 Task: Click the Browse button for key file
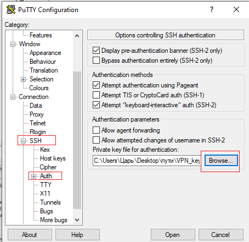221,161
